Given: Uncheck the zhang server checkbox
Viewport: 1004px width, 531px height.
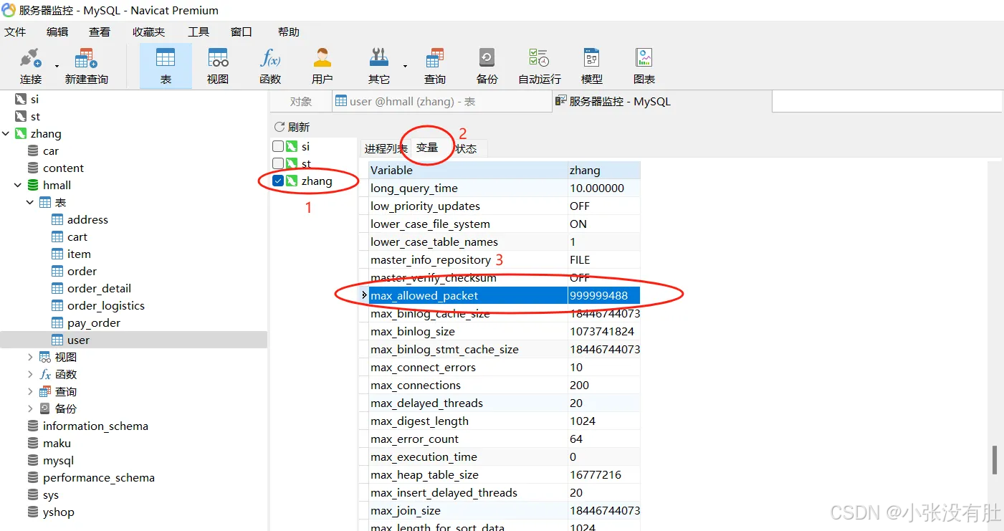Looking at the screenshot, I should coord(278,181).
